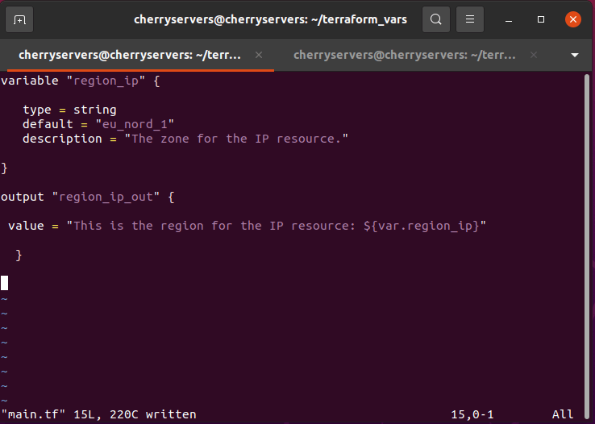The height and width of the screenshot is (424, 595).
Task: Place cursor on the "eu_nord_1" default value
Action: (x=135, y=124)
